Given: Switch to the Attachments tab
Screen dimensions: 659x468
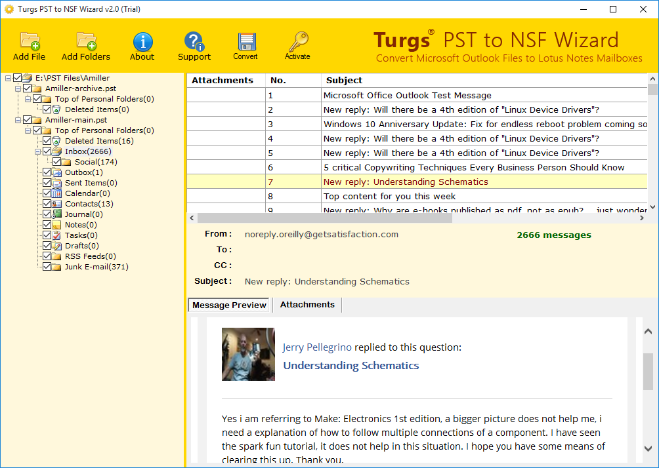Looking at the screenshot, I should pos(307,305).
